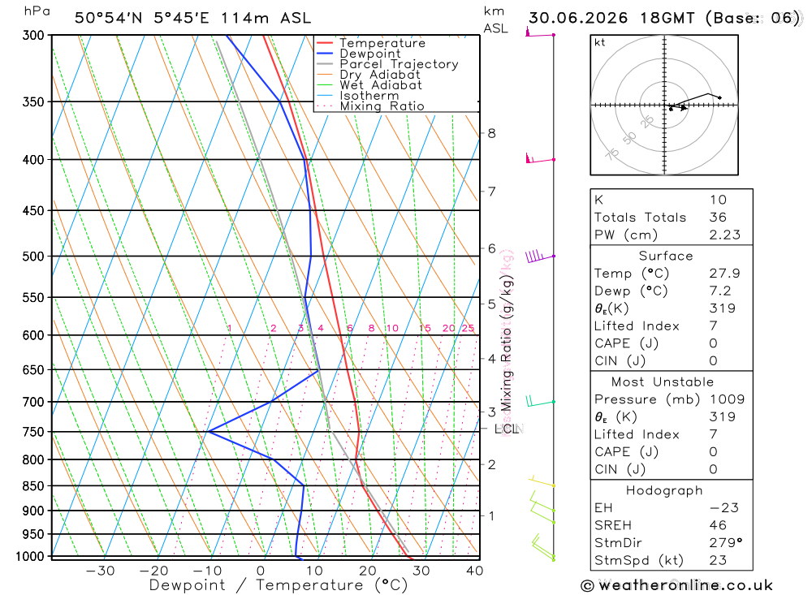Click the blue Dewpoint line swatch in legend
Image resolution: width=812 pixels, height=595 pixels.
325,54
